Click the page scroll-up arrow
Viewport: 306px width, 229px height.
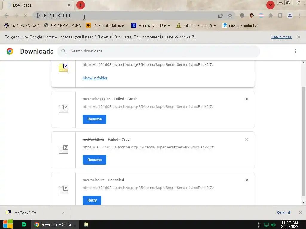[303, 62]
